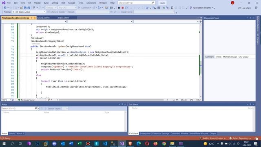Click the red user account avatar
Screen dimensions: 261x147
(232, 3)
